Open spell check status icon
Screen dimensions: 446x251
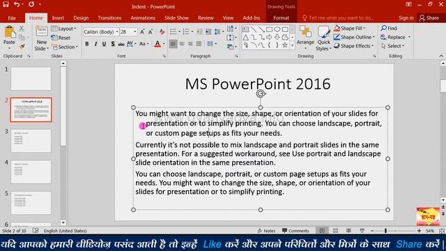(x=36, y=231)
